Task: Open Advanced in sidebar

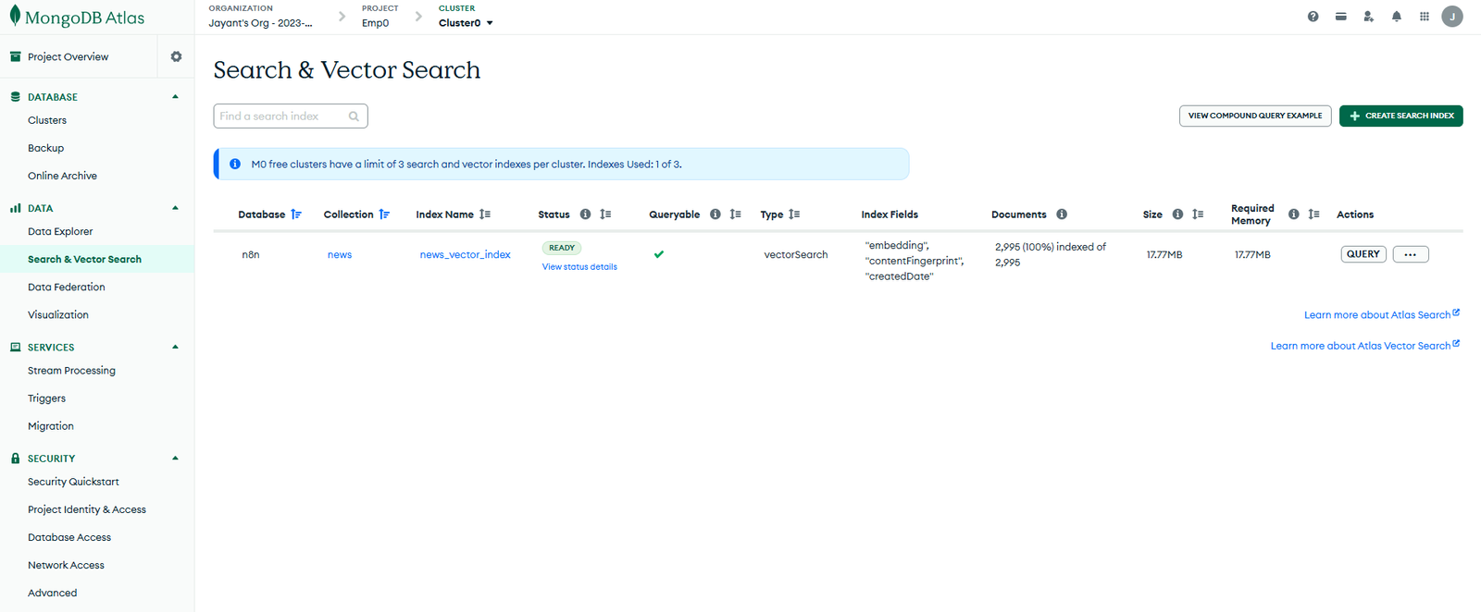Action: point(52,593)
